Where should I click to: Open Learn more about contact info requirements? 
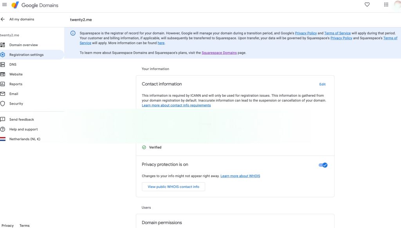click(x=176, y=105)
